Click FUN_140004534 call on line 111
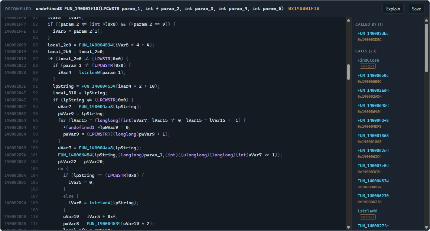430x231 pixels. click(104, 224)
